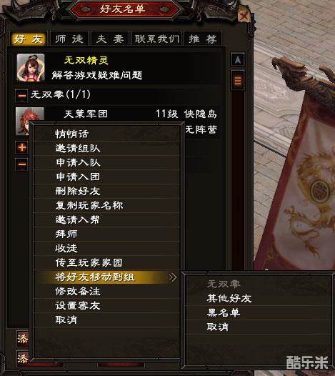Open the 将好友移动到组 submenu arrow
Image resolution: width=335 pixels, height=376 pixels.
click(x=173, y=277)
